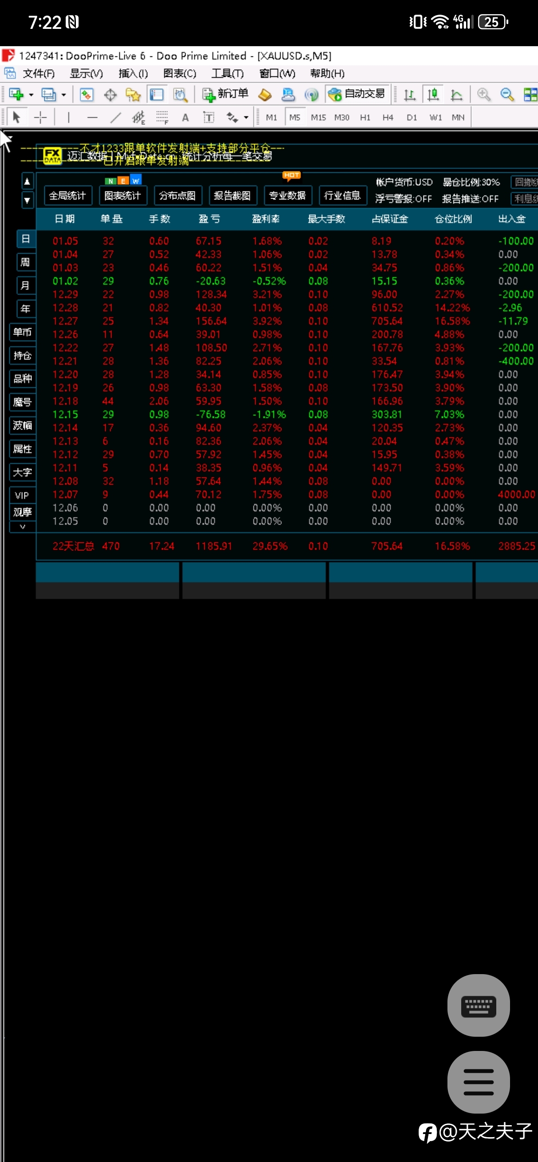Select the cursor arrow tool

[17, 117]
